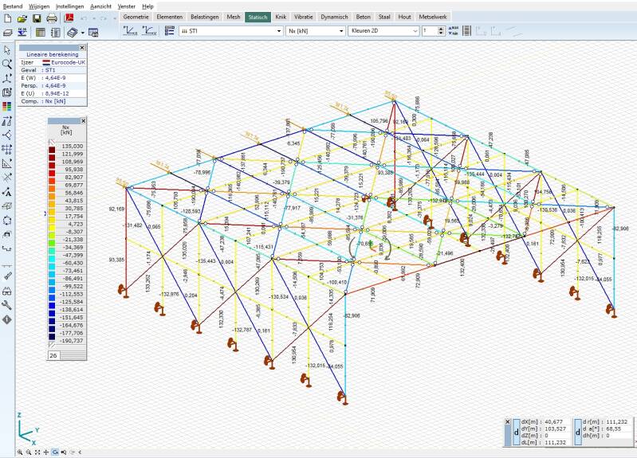
Task: Click the triangle ruler measure tool in the sidebar
Action: click(x=7, y=163)
